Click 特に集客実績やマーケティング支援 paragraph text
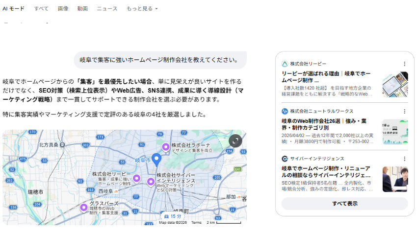The height and width of the screenshot is (235, 417). point(105,115)
